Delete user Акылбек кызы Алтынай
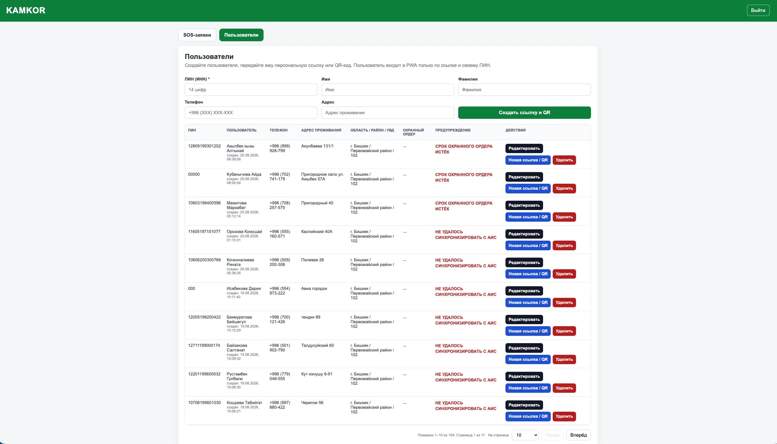 (564, 160)
